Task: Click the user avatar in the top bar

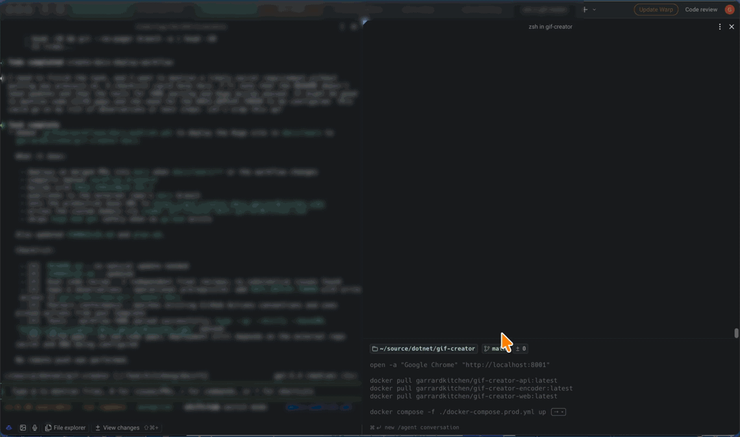Action: point(729,9)
